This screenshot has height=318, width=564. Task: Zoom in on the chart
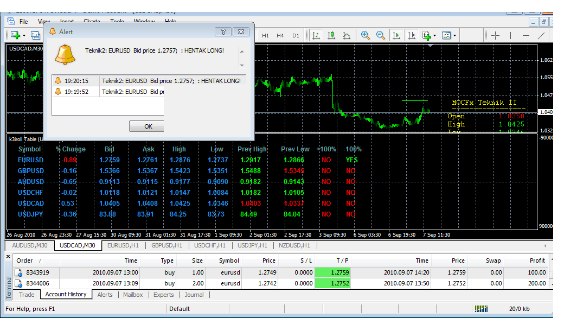366,35
